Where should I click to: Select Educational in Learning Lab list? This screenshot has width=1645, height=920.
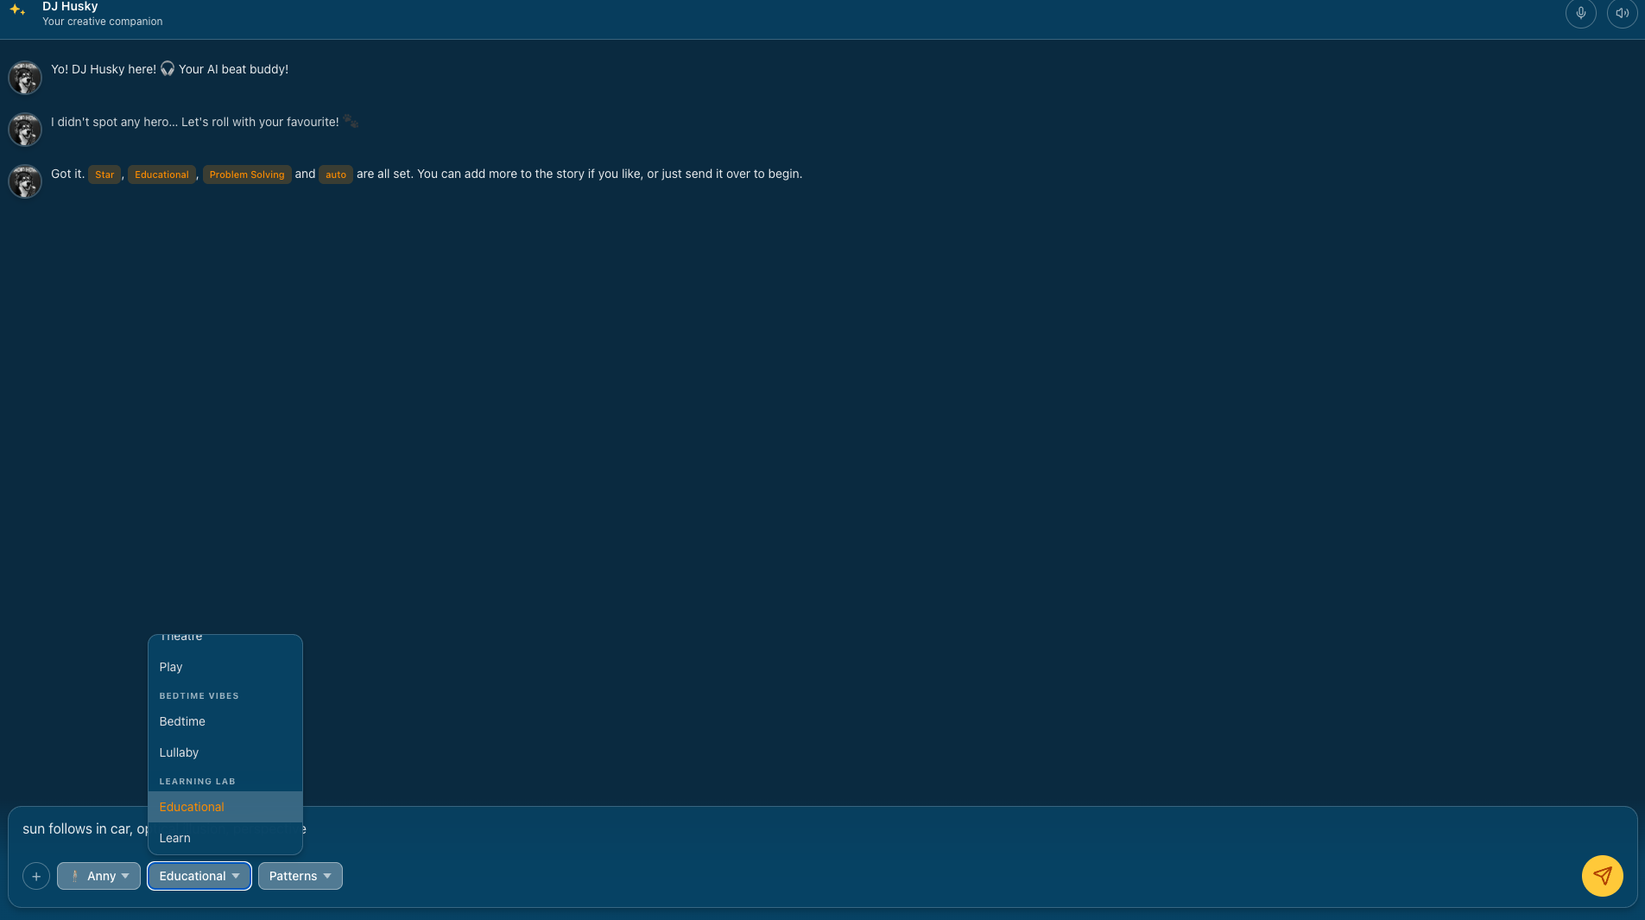(225, 807)
